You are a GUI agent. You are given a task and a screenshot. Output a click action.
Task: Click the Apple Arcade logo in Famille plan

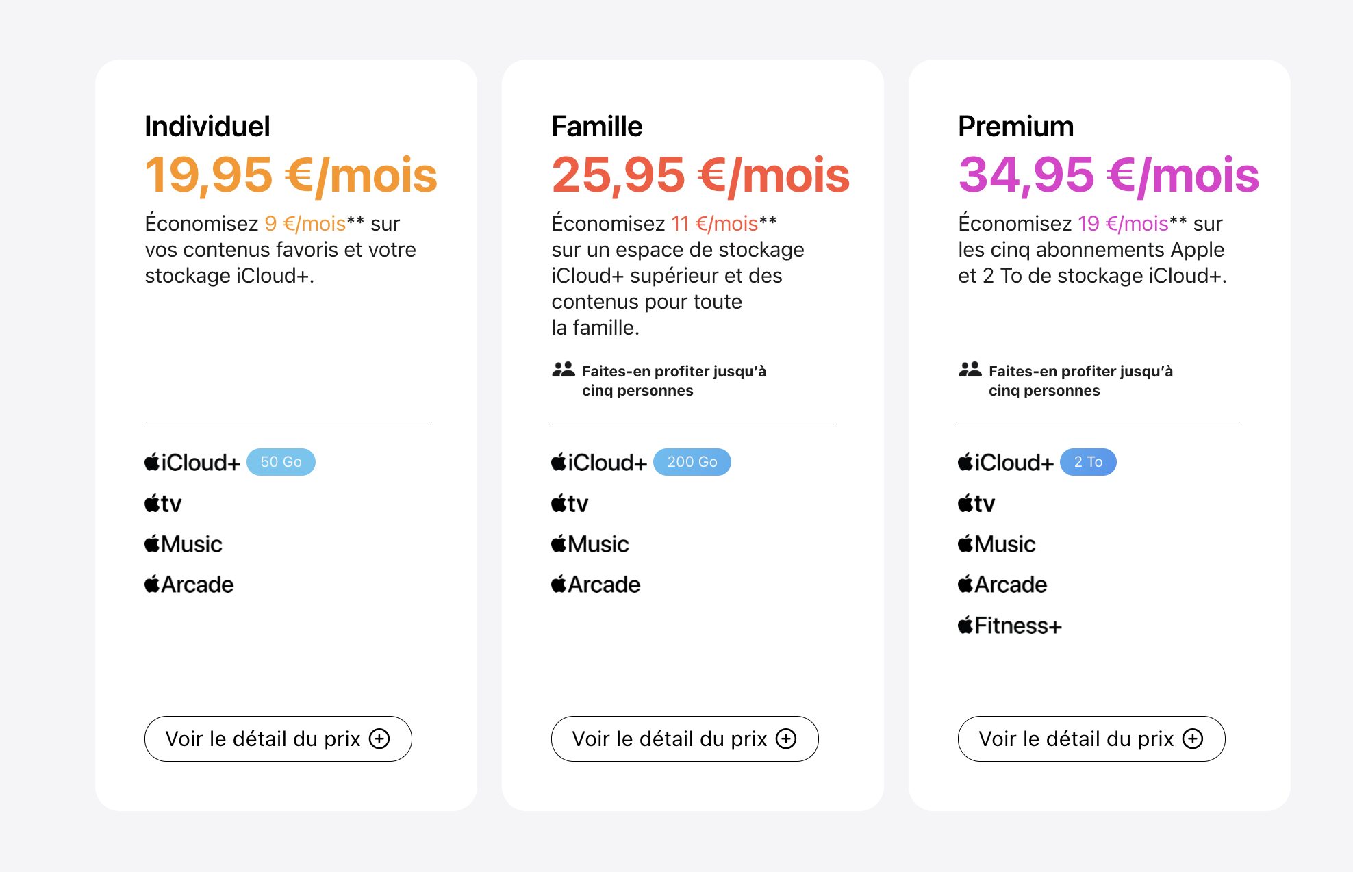click(596, 585)
